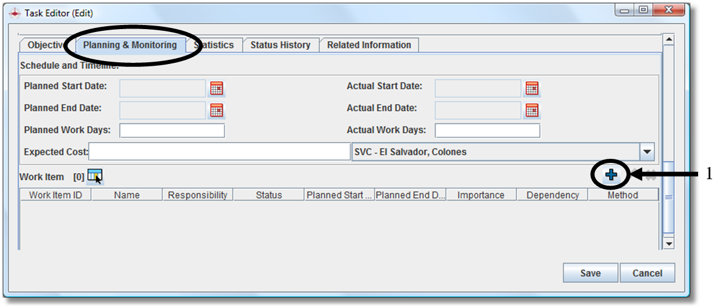The image size is (715, 306).
Task: Select the Planning & Monitoring tab
Action: click(130, 45)
